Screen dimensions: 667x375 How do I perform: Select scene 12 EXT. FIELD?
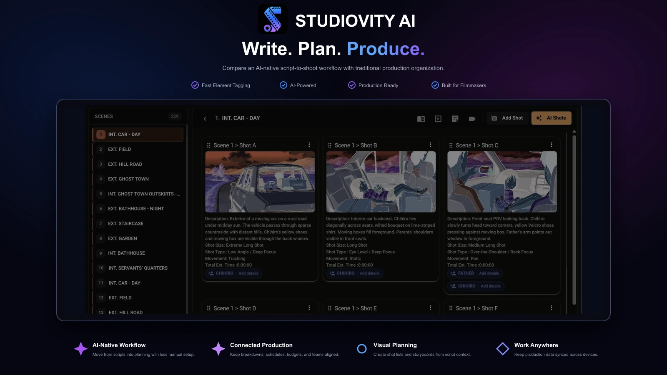pos(138,297)
